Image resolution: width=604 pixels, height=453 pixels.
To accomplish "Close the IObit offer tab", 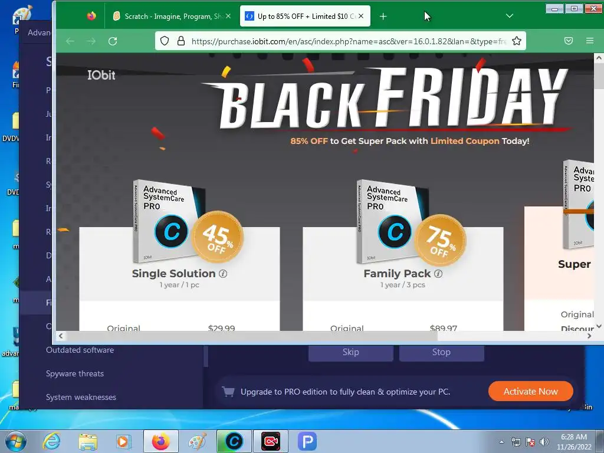I will click(361, 16).
